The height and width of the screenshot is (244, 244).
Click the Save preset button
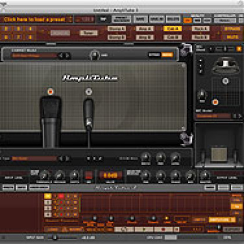(140, 19)
